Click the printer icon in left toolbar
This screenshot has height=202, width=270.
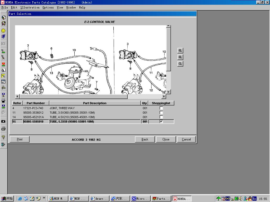click(3, 128)
